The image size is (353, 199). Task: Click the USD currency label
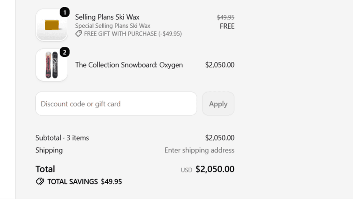[187, 170]
